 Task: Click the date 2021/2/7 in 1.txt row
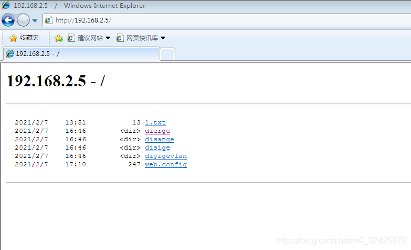click(x=31, y=122)
